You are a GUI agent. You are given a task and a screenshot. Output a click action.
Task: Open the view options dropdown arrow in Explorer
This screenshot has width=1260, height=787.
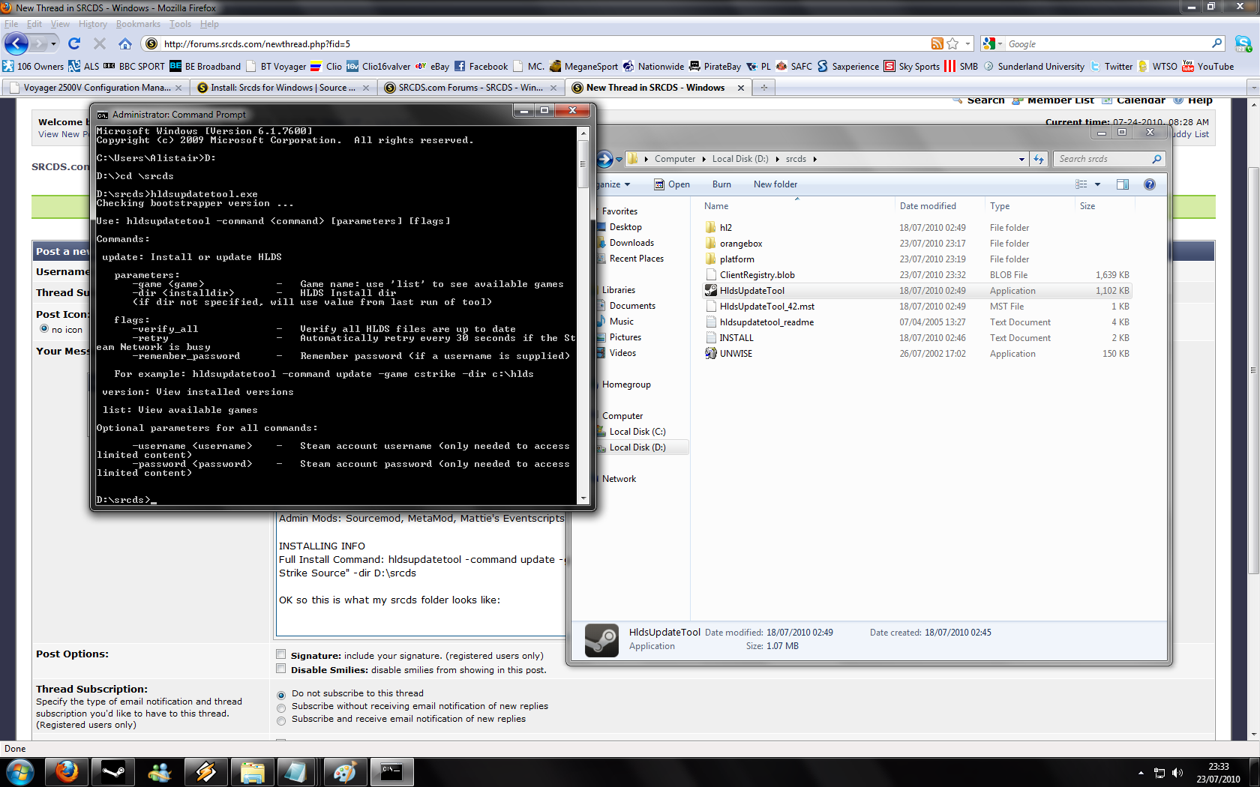tap(1097, 184)
